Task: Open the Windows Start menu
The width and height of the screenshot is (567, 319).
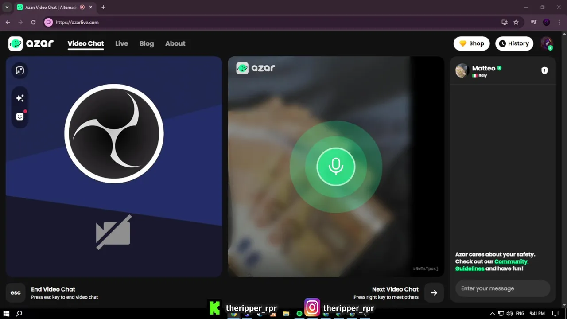Action: (x=6, y=313)
